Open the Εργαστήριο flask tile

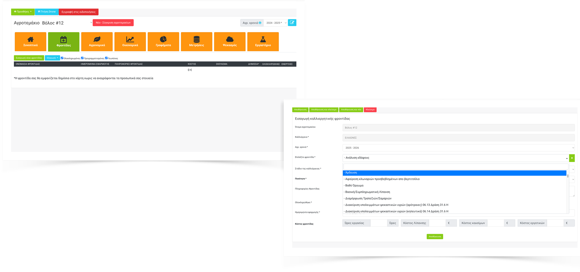[263, 42]
